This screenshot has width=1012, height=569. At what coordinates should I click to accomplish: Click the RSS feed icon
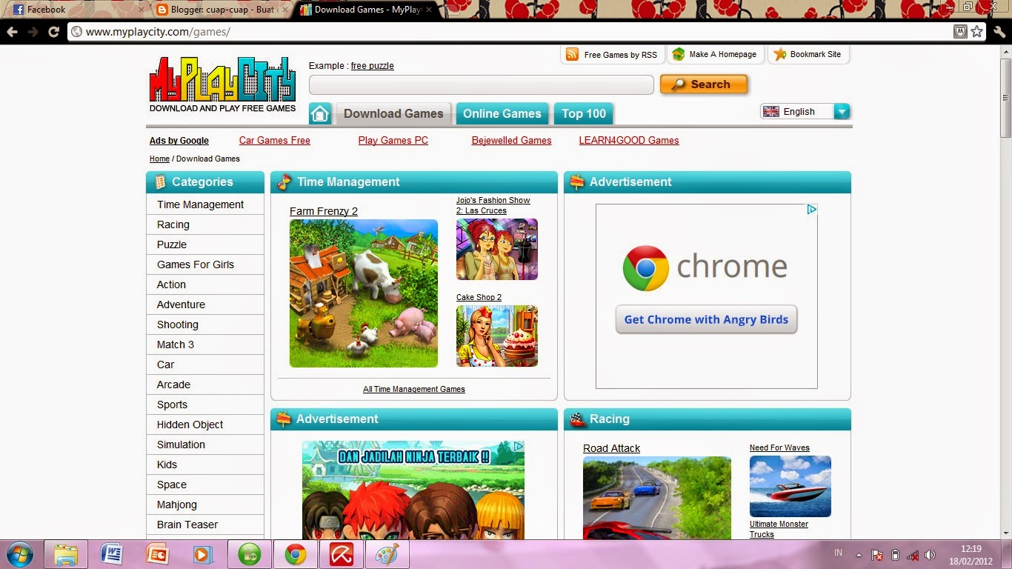(x=572, y=54)
